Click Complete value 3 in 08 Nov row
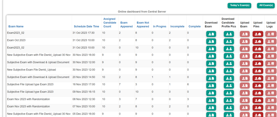 (188, 99)
